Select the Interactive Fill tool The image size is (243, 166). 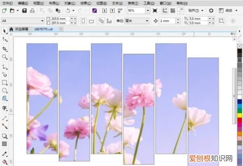[4, 162]
